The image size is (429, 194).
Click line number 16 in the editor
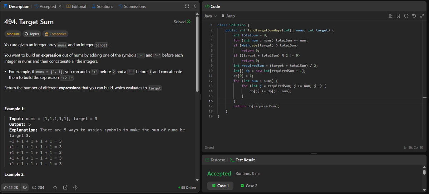(211, 101)
